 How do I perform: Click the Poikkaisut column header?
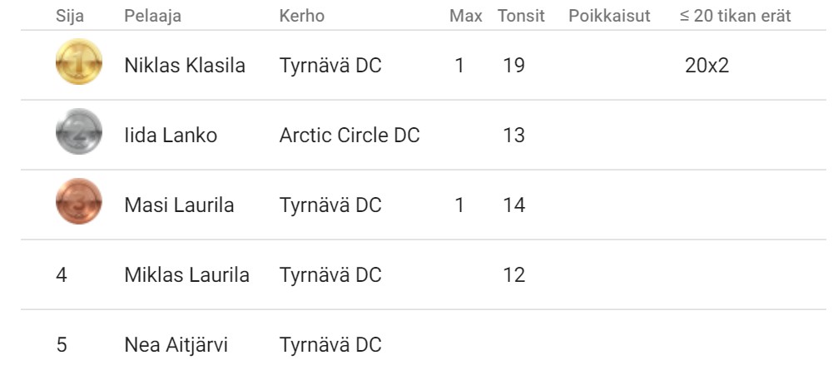tap(609, 16)
